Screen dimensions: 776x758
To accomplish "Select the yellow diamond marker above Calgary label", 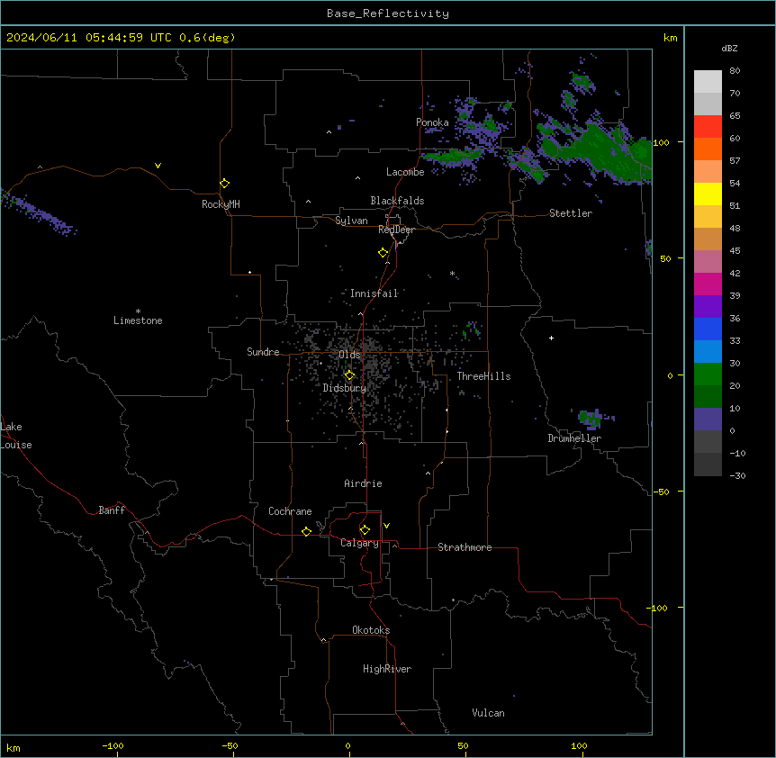I will [365, 530].
